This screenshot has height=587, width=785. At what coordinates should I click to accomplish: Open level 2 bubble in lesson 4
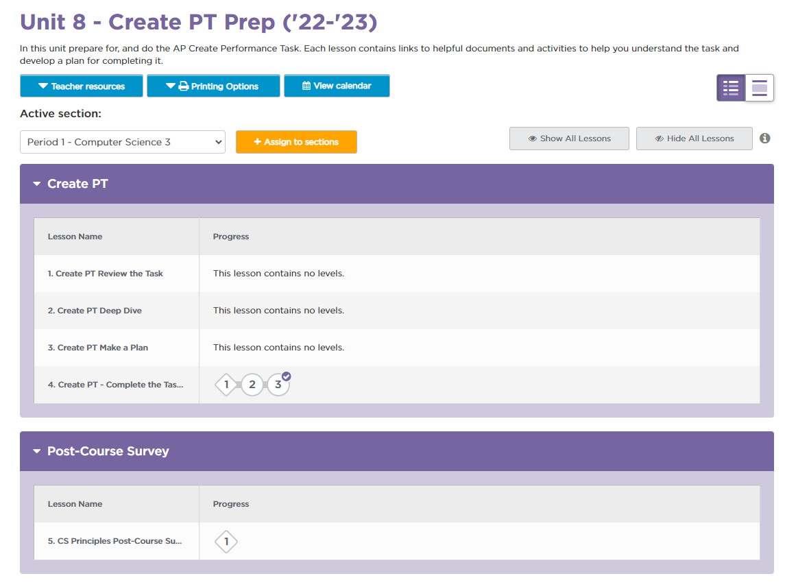pos(252,385)
